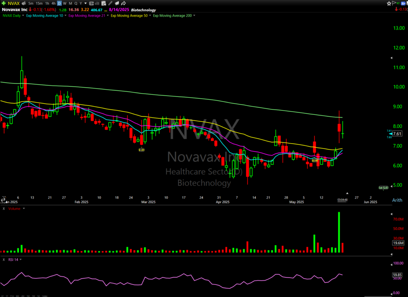Click the Volume pane top scale arrow
Screen dimensions: 408x297
(x=392, y=214)
